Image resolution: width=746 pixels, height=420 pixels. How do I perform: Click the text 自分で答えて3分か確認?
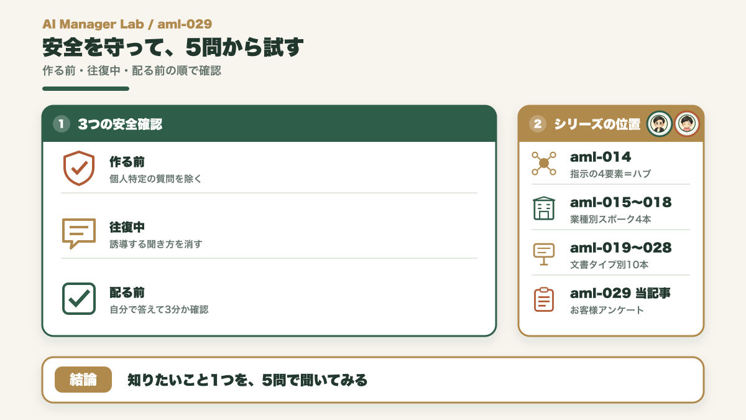(x=159, y=309)
